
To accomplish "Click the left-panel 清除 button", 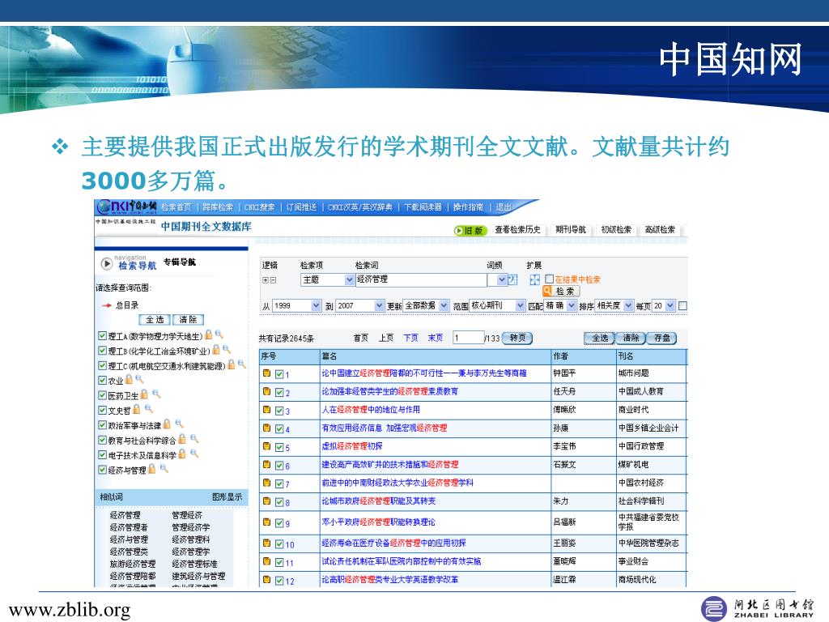I will [188, 319].
